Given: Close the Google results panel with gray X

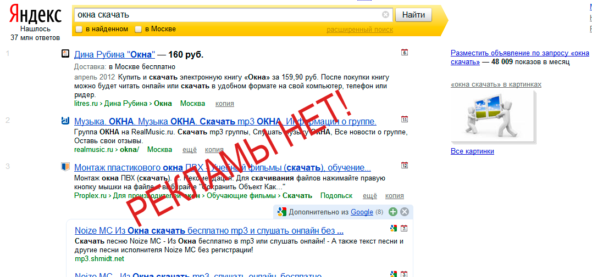Looking at the screenshot, I should pos(405,212).
